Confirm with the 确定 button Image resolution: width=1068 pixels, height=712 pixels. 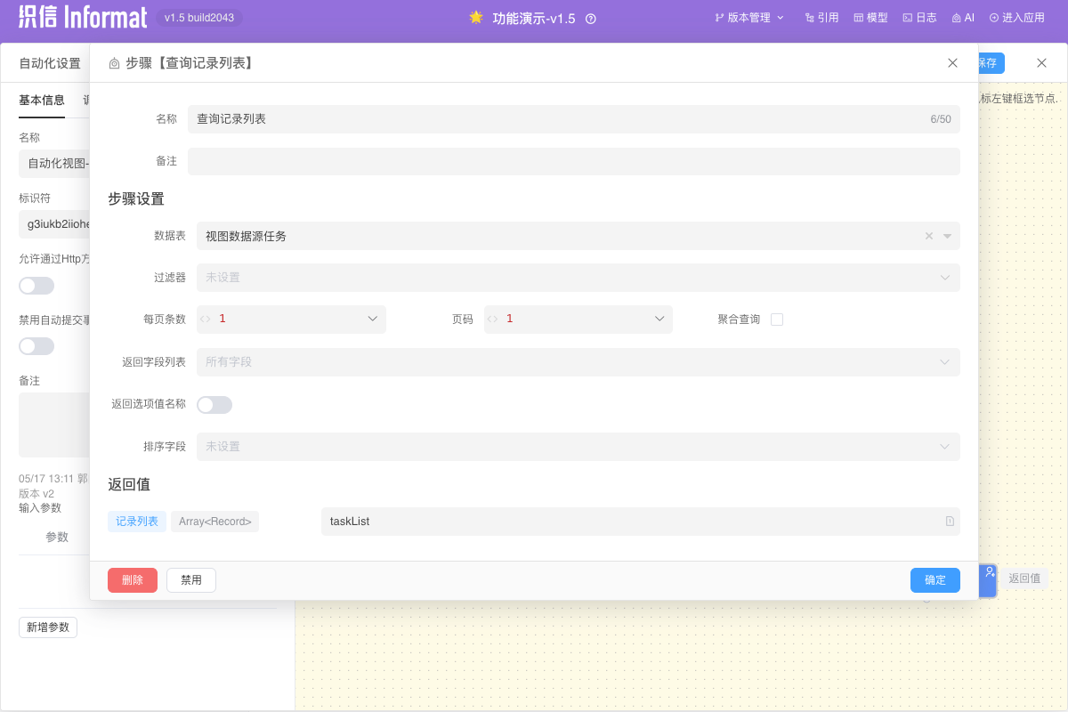pos(934,580)
